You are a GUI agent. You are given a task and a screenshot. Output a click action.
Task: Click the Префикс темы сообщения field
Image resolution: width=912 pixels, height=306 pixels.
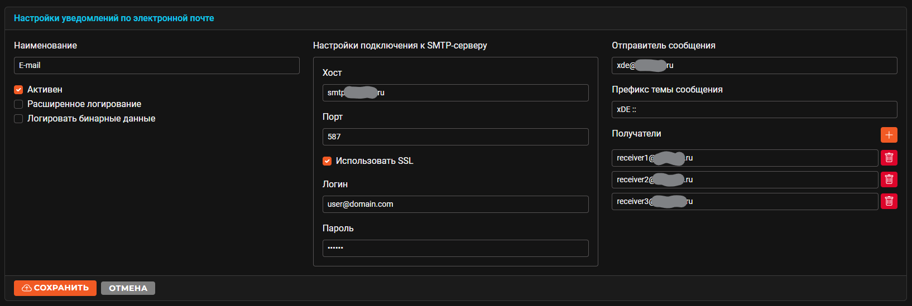coord(755,109)
